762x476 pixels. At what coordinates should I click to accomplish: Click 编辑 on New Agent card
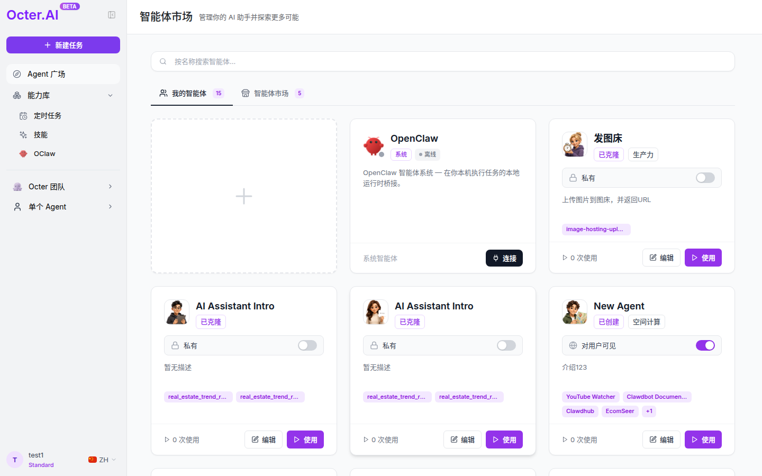[x=661, y=440]
